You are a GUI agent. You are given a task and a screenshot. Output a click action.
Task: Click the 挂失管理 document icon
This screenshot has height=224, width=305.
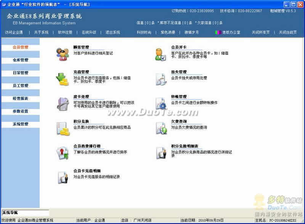tap(161, 79)
